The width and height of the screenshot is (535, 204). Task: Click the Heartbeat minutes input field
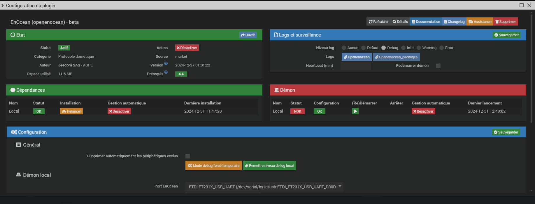[356, 66]
